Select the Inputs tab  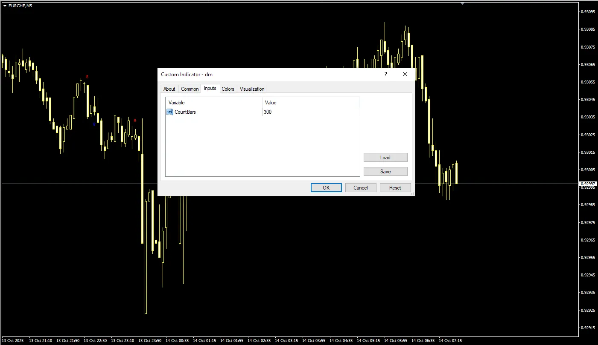(210, 88)
